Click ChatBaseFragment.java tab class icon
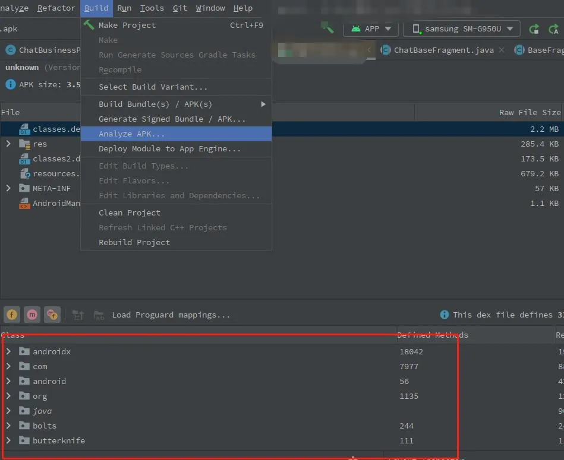 point(386,50)
